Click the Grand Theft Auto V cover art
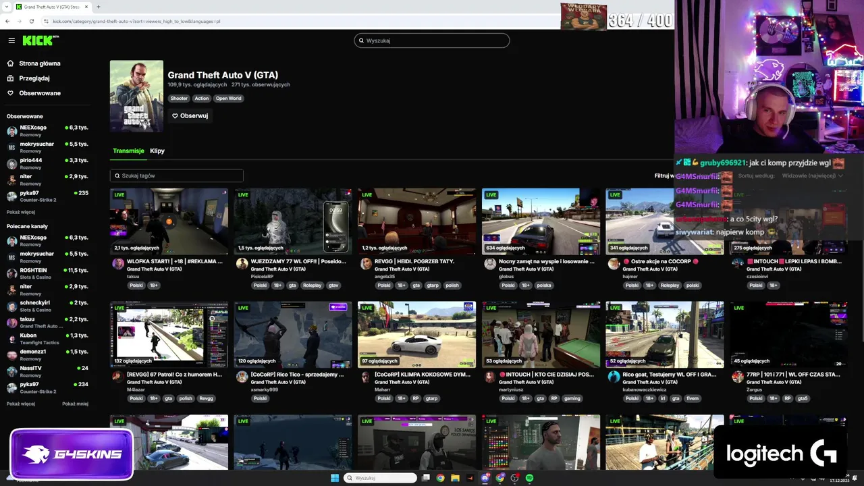The image size is (864, 486). (x=136, y=96)
